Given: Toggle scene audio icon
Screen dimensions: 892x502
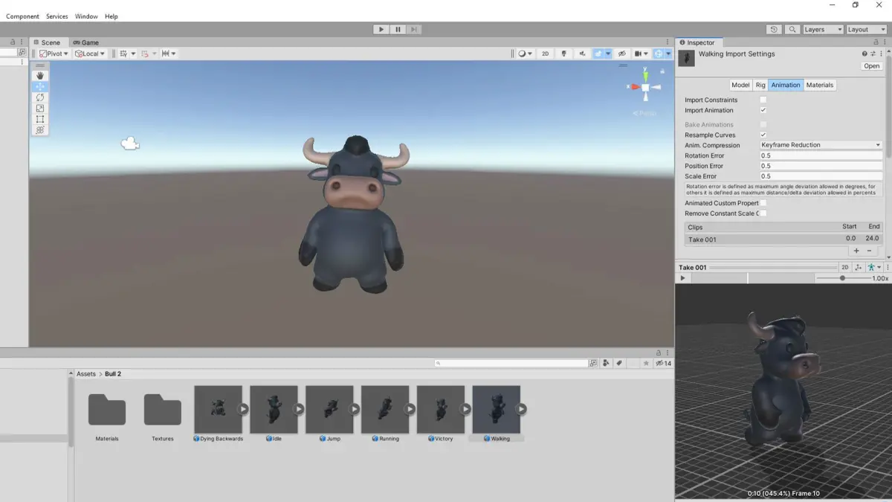Looking at the screenshot, I should click(582, 54).
